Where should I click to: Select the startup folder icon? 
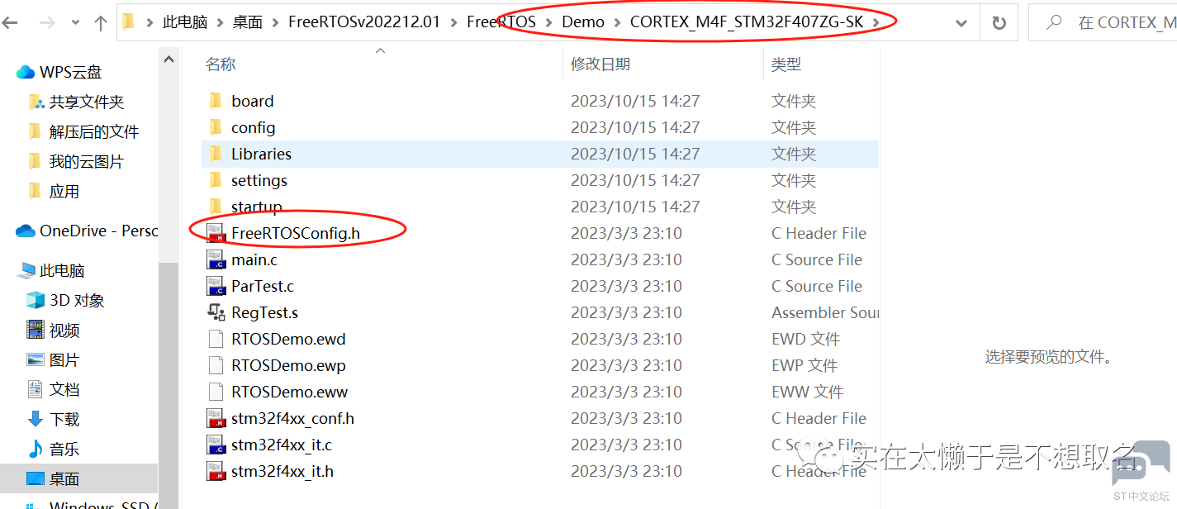(x=216, y=207)
